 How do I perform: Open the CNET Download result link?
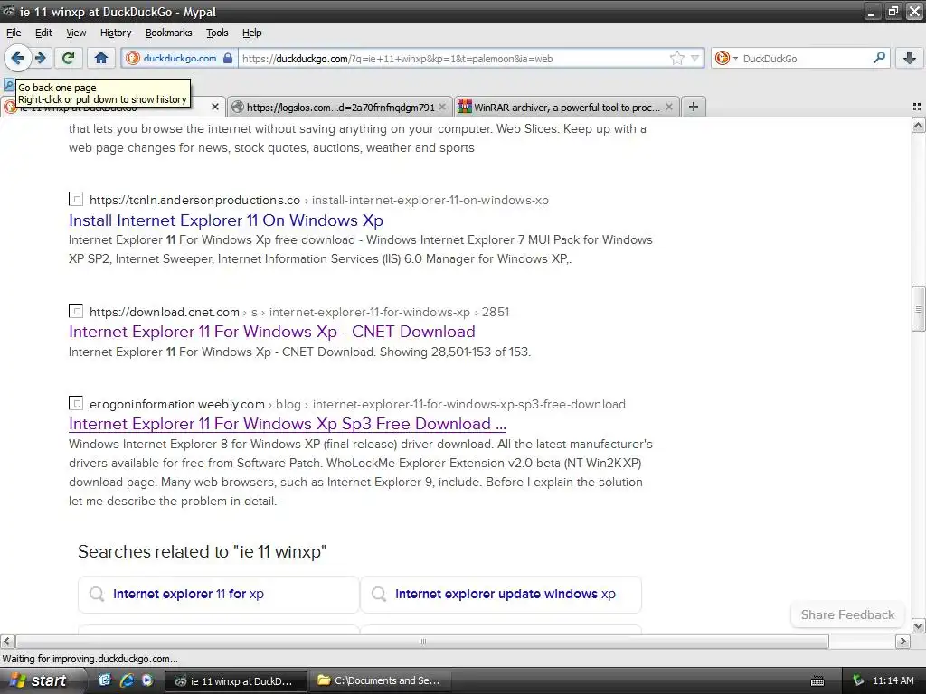click(x=271, y=332)
